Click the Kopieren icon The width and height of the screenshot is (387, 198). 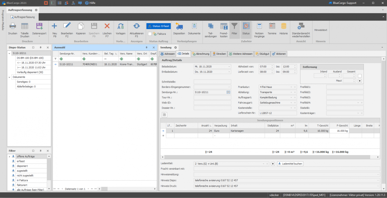(x=81, y=26)
